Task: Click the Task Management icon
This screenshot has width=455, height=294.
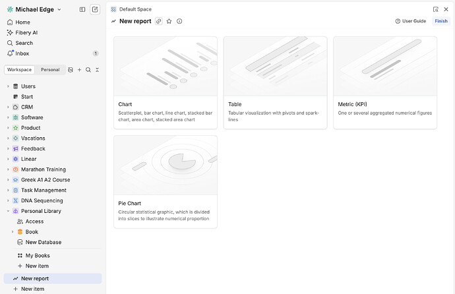Action: click(x=16, y=191)
